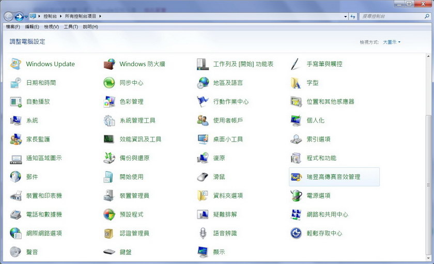Open the Windows Update icon
This screenshot has width=434, height=264.
point(16,64)
